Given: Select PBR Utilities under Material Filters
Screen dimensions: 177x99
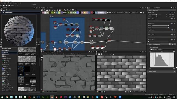Looking at the screenshot, I should click(7, 85).
